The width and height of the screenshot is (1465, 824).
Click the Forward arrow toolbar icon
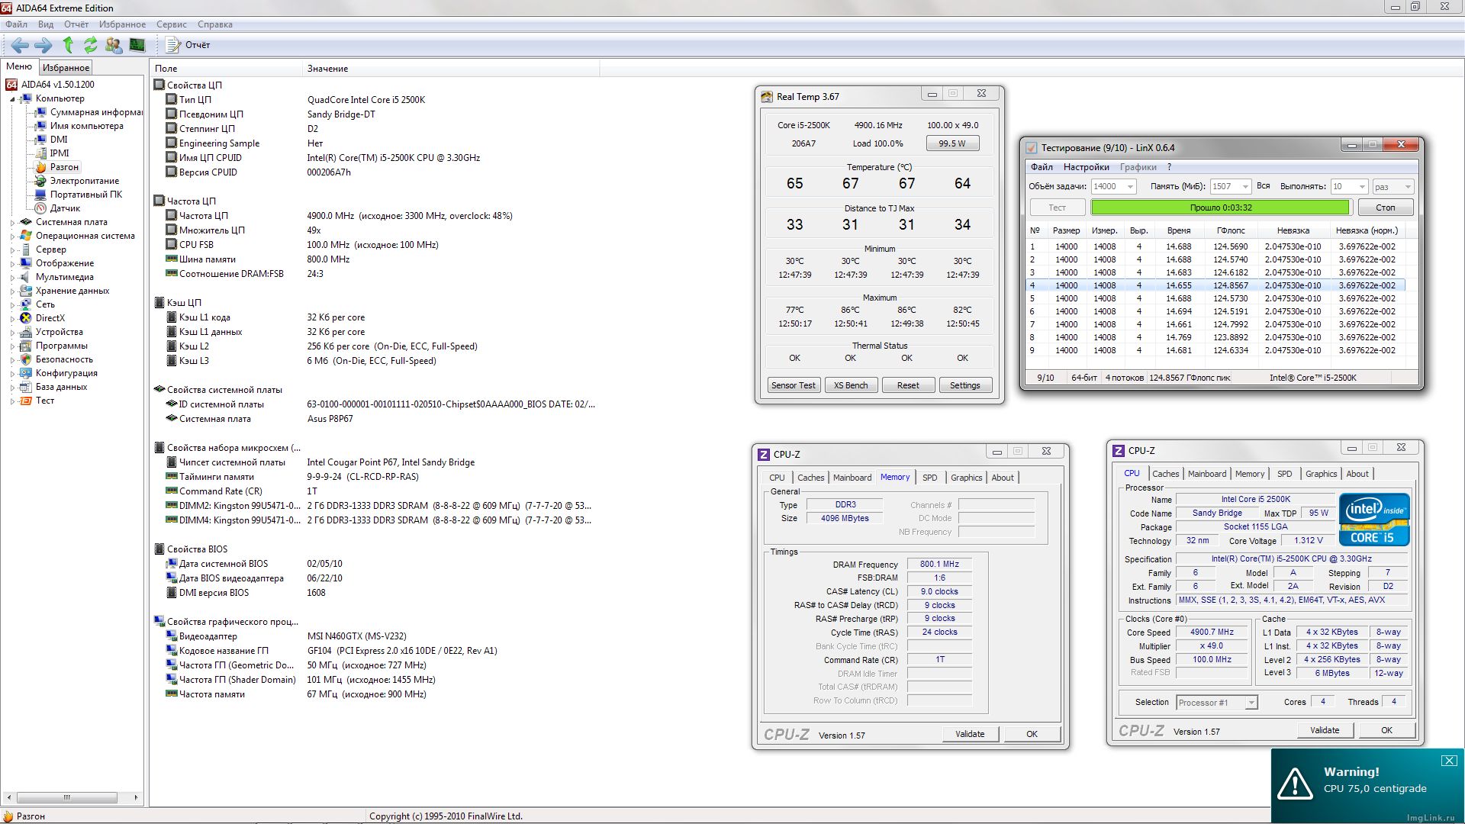[43, 45]
